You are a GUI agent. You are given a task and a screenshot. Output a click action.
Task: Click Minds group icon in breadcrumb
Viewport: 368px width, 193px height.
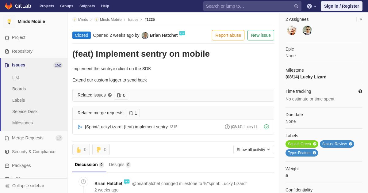(x=75, y=20)
